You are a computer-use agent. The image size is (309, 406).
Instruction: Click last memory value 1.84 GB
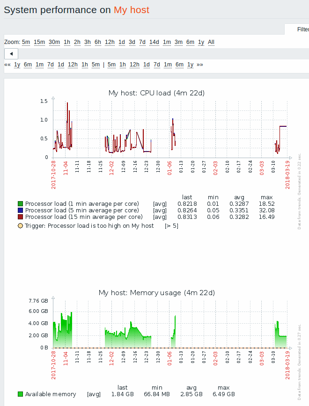(122, 394)
